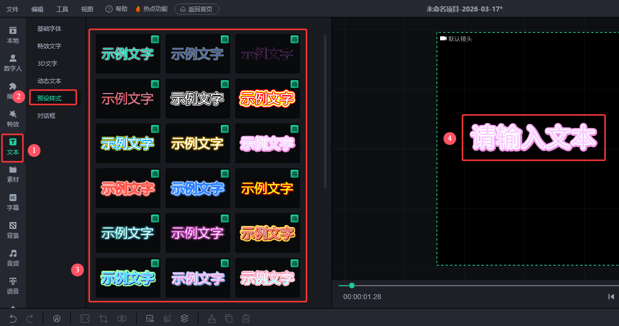Image resolution: width=619 pixels, height=326 pixels.
Task: Click the 热点功能 hot features link
Action: [152, 9]
